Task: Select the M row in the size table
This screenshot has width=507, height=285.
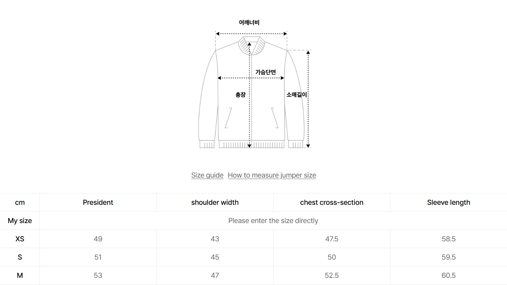Action: point(20,275)
